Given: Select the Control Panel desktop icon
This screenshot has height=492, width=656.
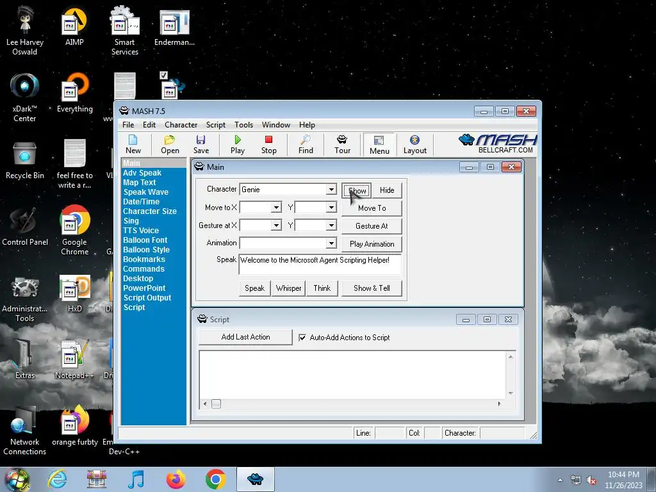Looking at the screenshot, I should (25, 227).
